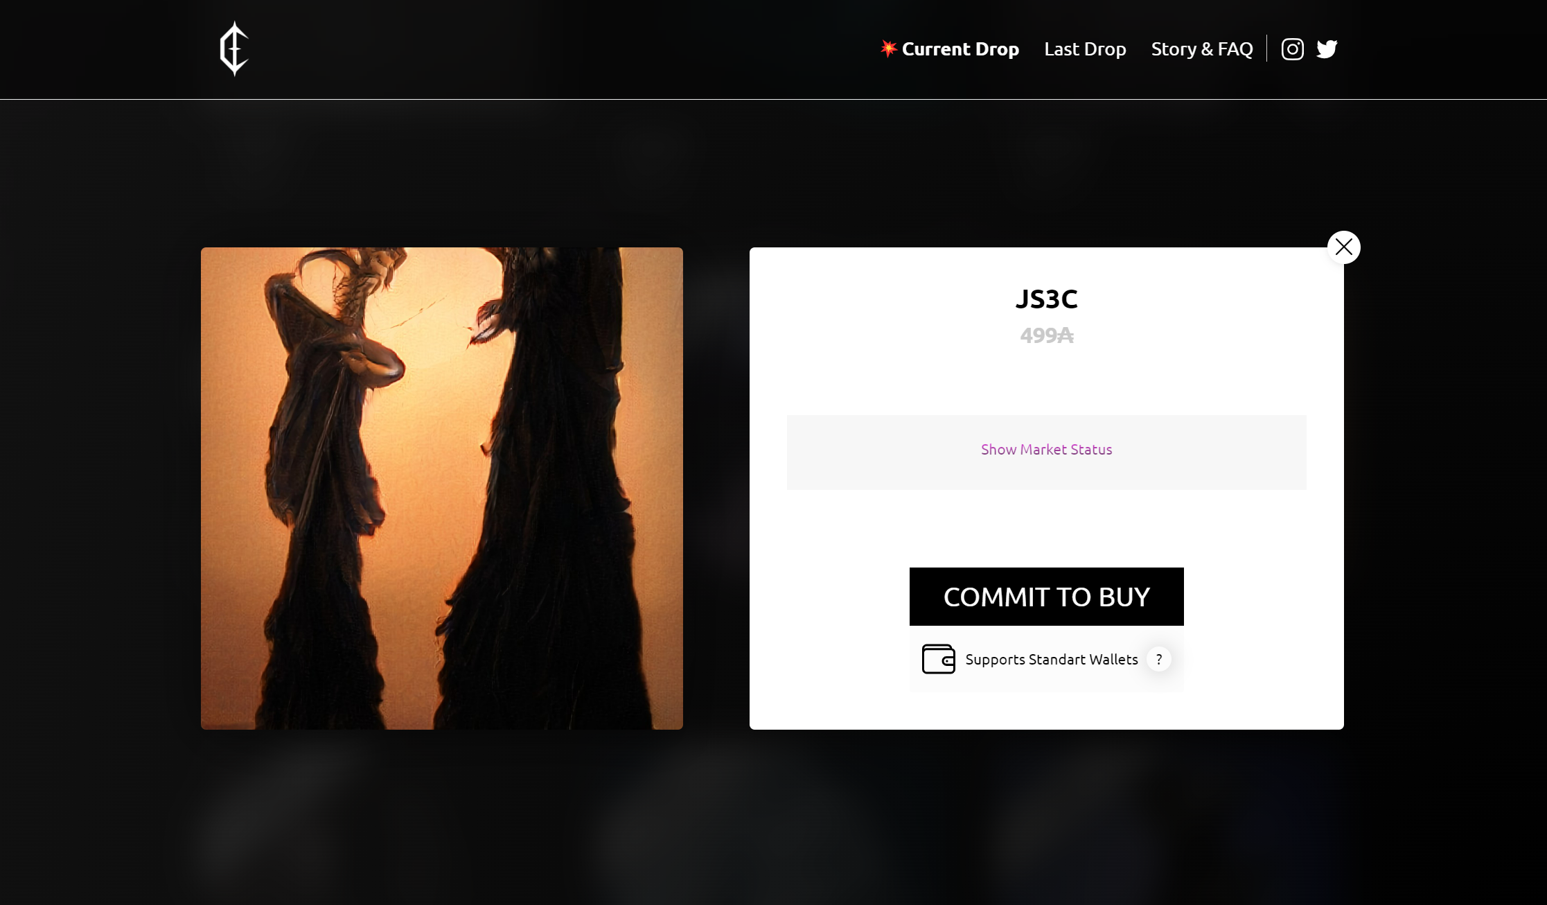
Task: Click the JS3C artwork image
Action: coord(442,489)
